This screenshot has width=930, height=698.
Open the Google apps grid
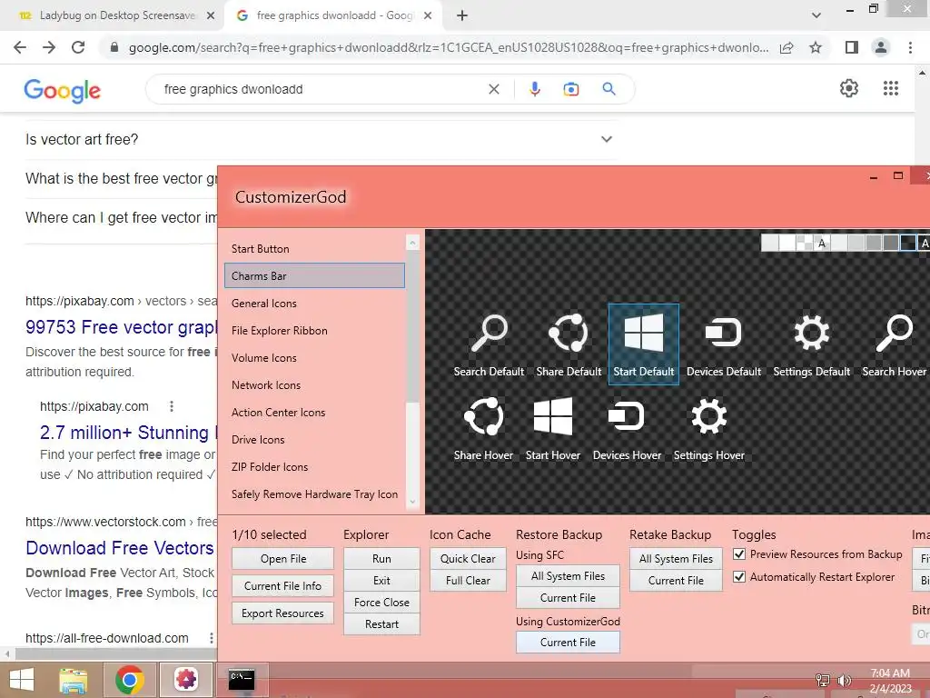click(891, 88)
